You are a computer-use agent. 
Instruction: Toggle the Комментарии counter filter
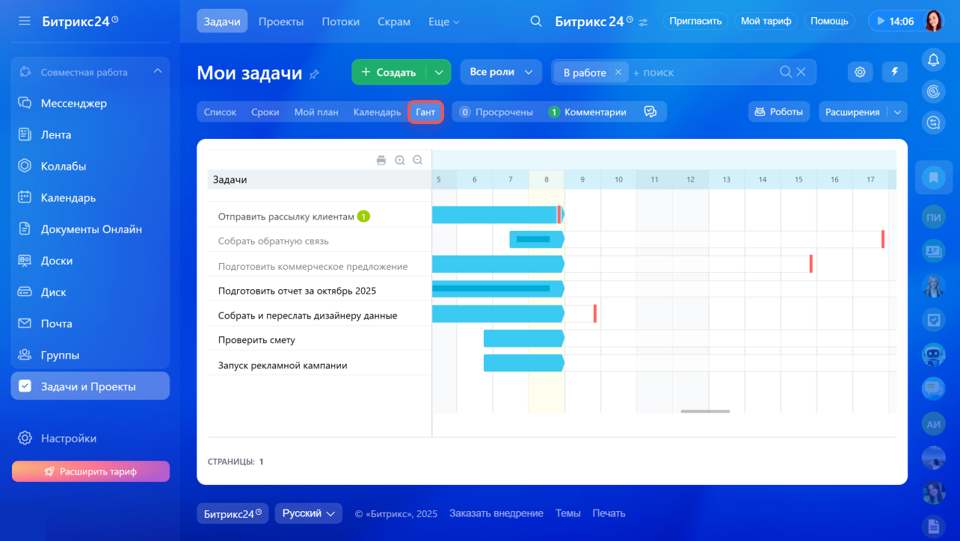click(x=587, y=112)
